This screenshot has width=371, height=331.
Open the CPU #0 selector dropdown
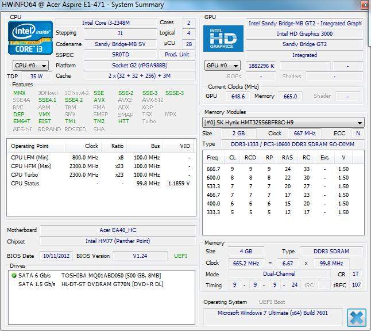[x=30, y=66]
